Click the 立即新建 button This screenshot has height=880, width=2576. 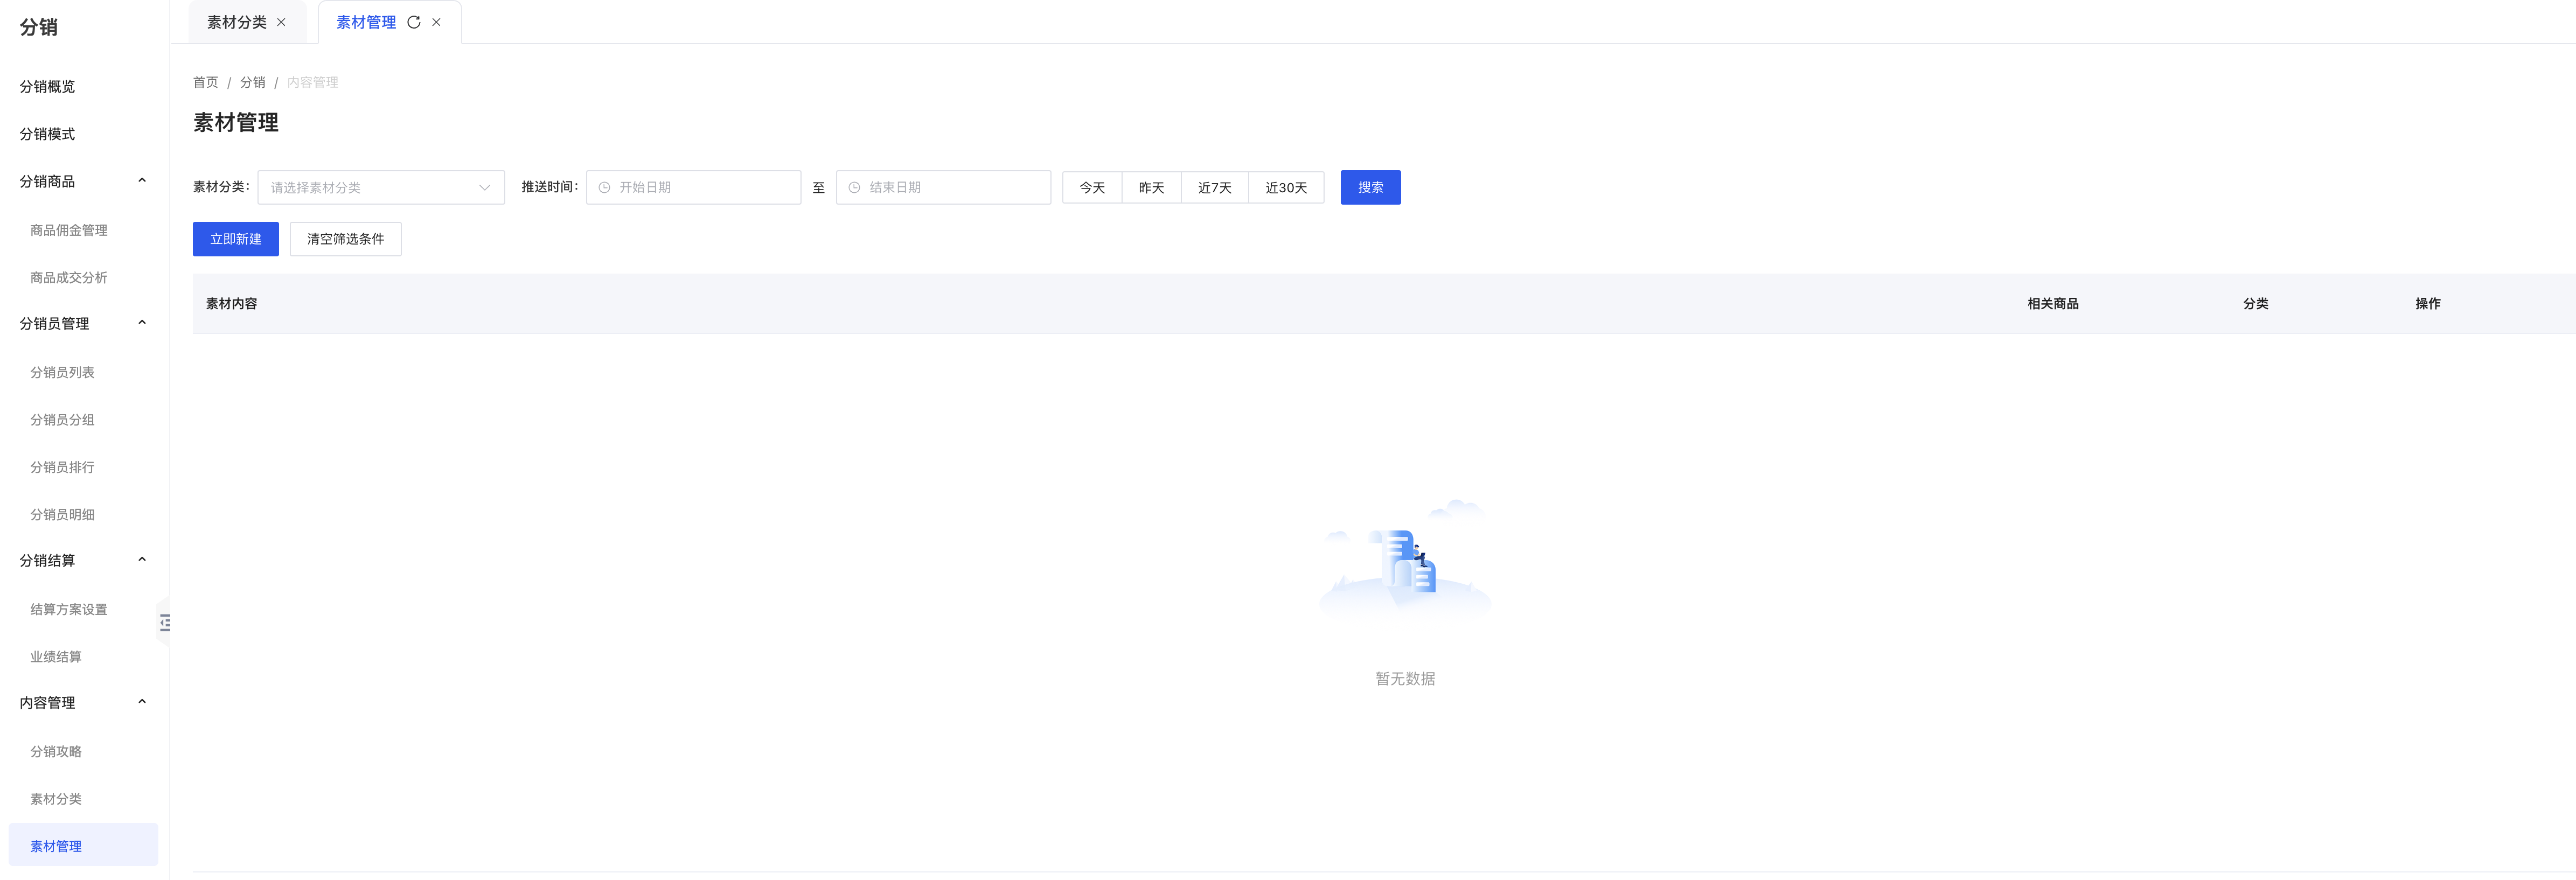235,239
